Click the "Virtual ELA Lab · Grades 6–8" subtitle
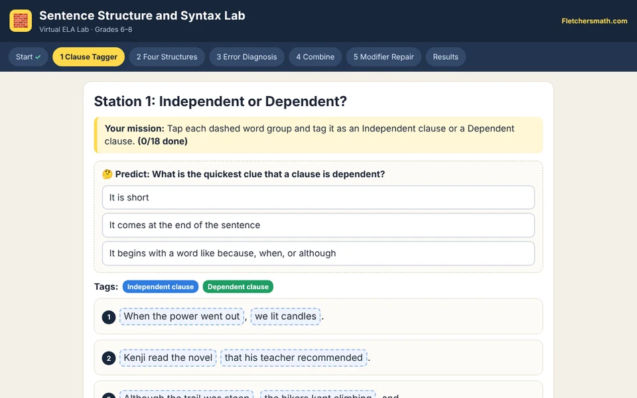Viewport: 637px width, 398px height. tap(86, 29)
